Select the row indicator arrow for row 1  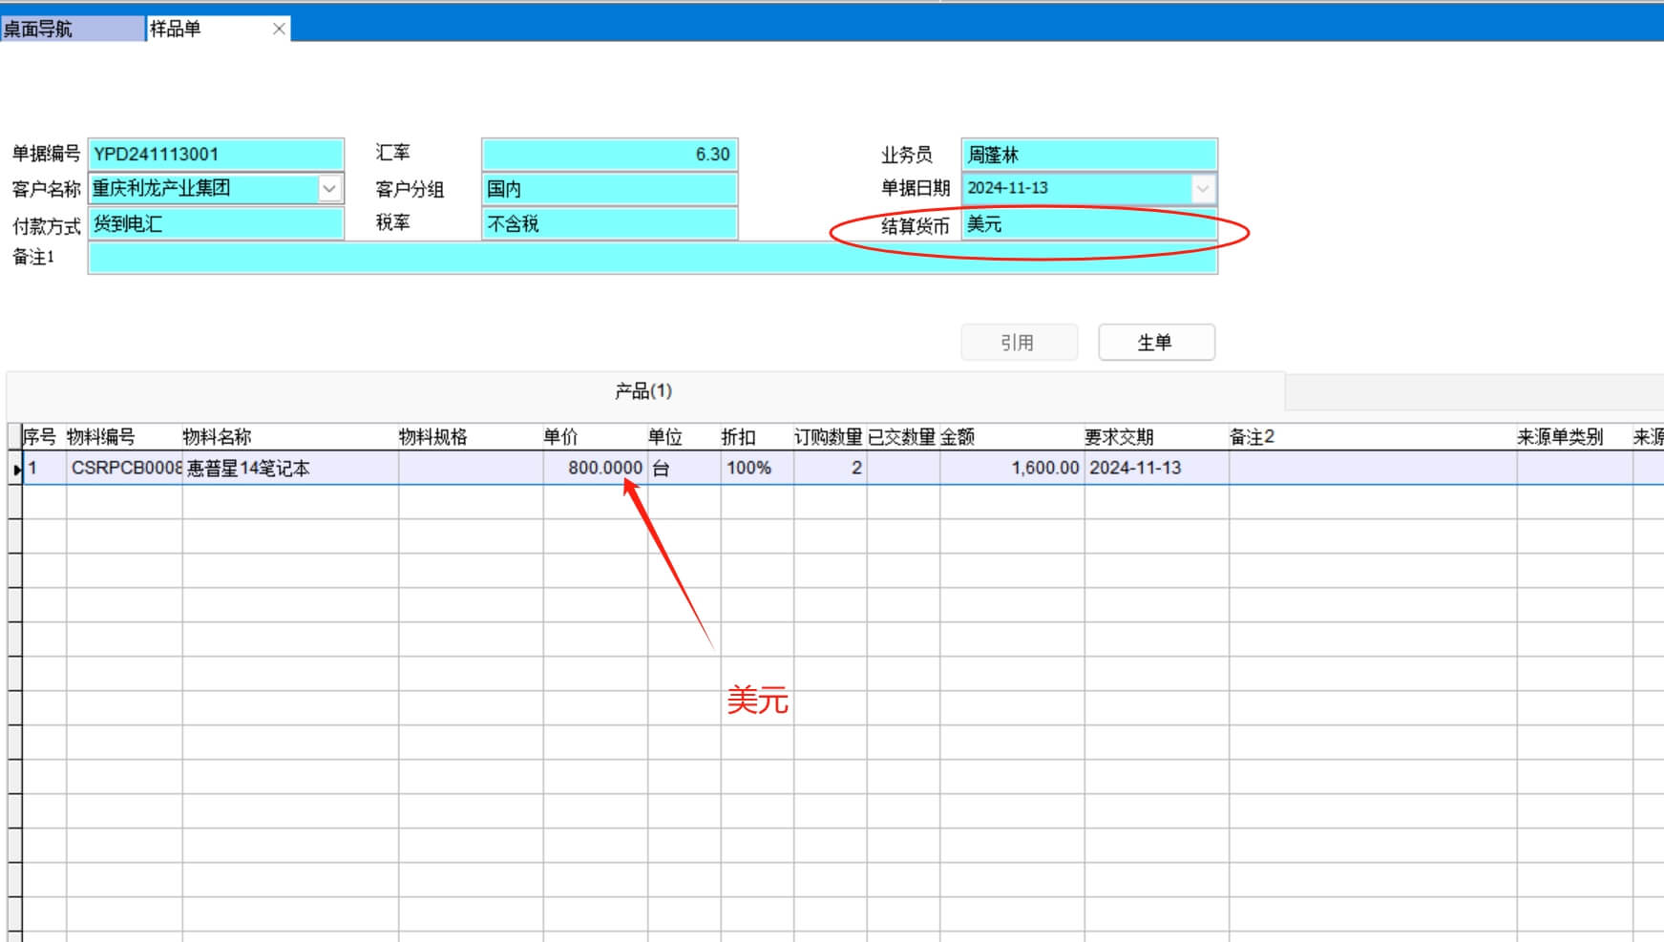pos(15,469)
